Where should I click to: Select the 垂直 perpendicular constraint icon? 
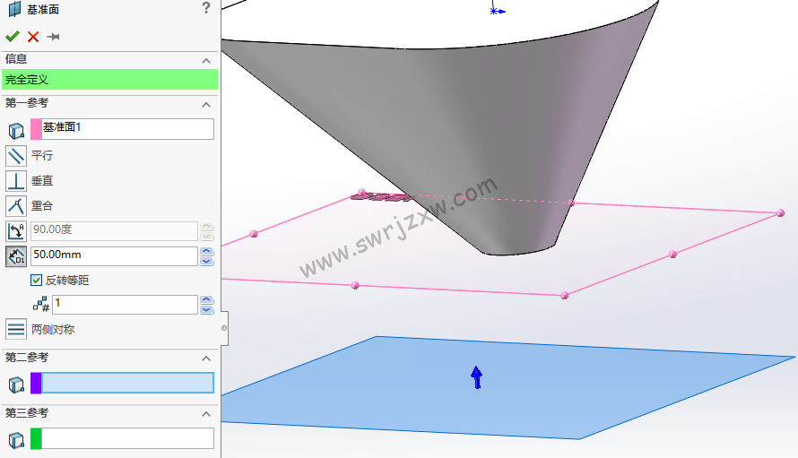click(16, 181)
